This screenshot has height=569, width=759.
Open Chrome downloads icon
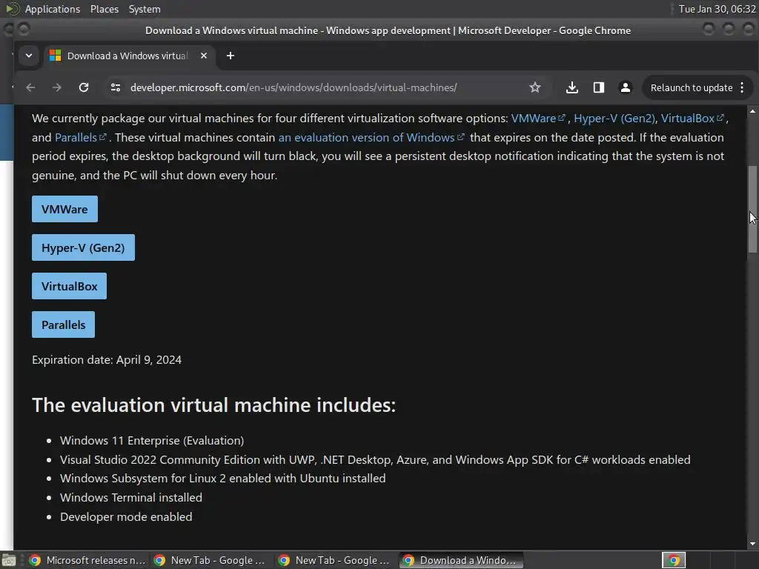coord(571,87)
